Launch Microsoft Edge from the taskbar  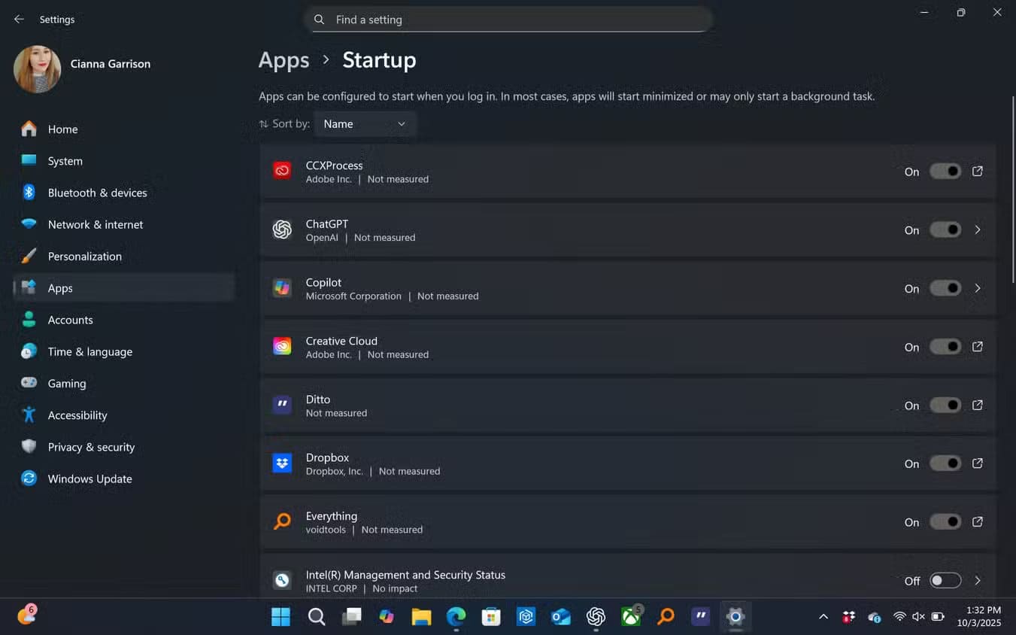pyautogui.click(x=456, y=617)
